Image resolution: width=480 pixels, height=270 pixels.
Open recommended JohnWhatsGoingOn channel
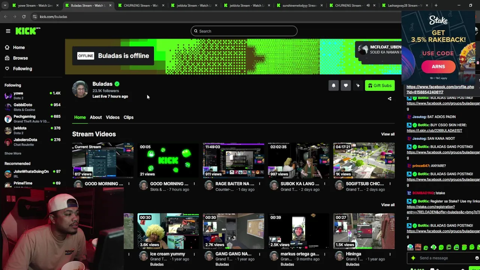(x=32, y=174)
